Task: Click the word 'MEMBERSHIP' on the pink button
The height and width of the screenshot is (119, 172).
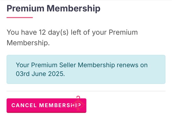Action: pyautogui.click(x=60, y=105)
